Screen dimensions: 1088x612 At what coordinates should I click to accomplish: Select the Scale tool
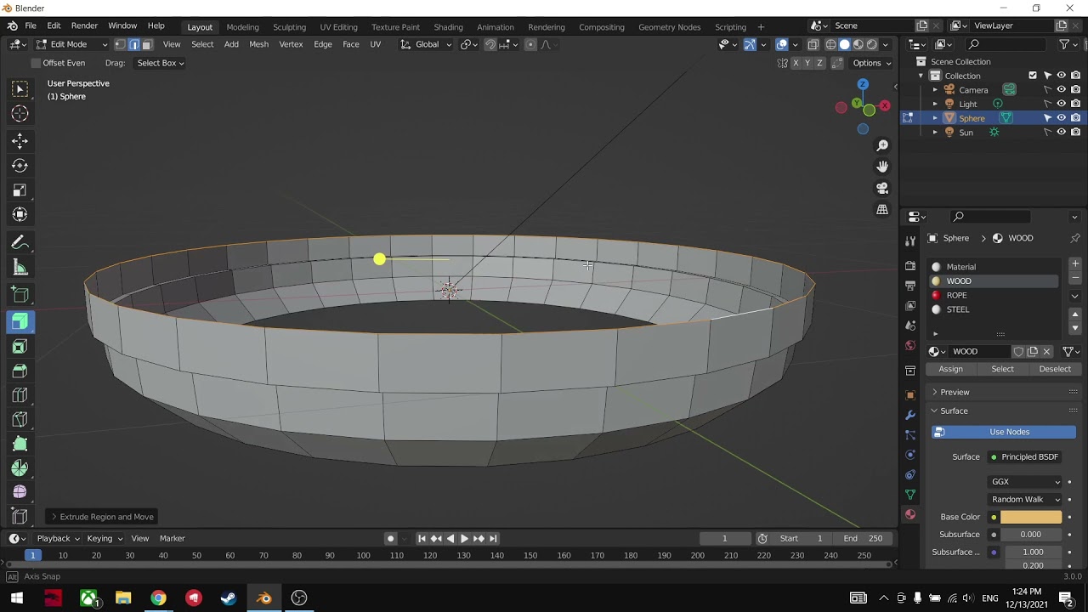click(20, 190)
